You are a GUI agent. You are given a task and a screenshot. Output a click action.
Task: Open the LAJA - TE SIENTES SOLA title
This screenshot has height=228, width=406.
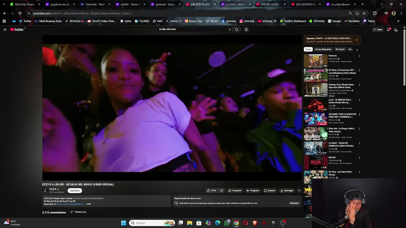pyautogui.click(x=340, y=101)
